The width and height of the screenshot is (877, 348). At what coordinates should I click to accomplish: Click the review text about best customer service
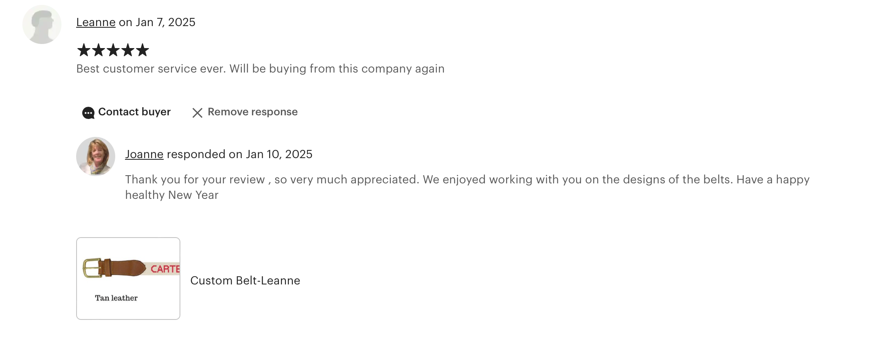pyautogui.click(x=260, y=69)
